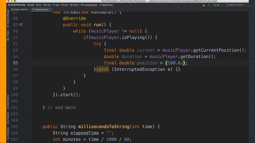
Task: Open the Structure tool window
Action: click(x=8, y=133)
